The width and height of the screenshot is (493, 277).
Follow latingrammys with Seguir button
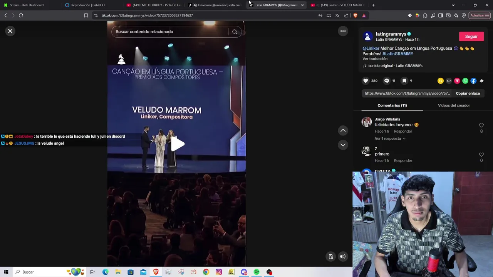(471, 37)
